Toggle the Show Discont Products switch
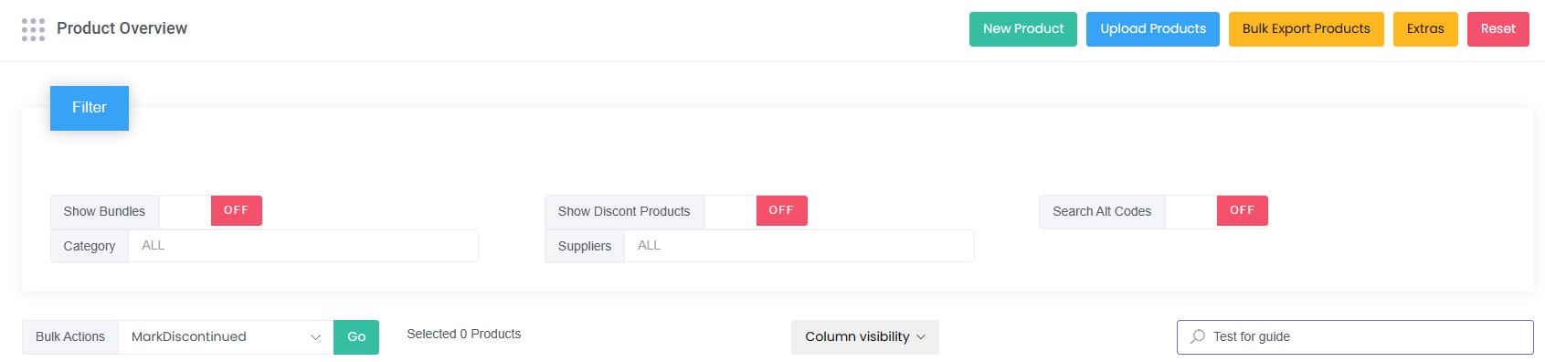The height and width of the screenshot is (362, 1545). (x=757, y=211)
